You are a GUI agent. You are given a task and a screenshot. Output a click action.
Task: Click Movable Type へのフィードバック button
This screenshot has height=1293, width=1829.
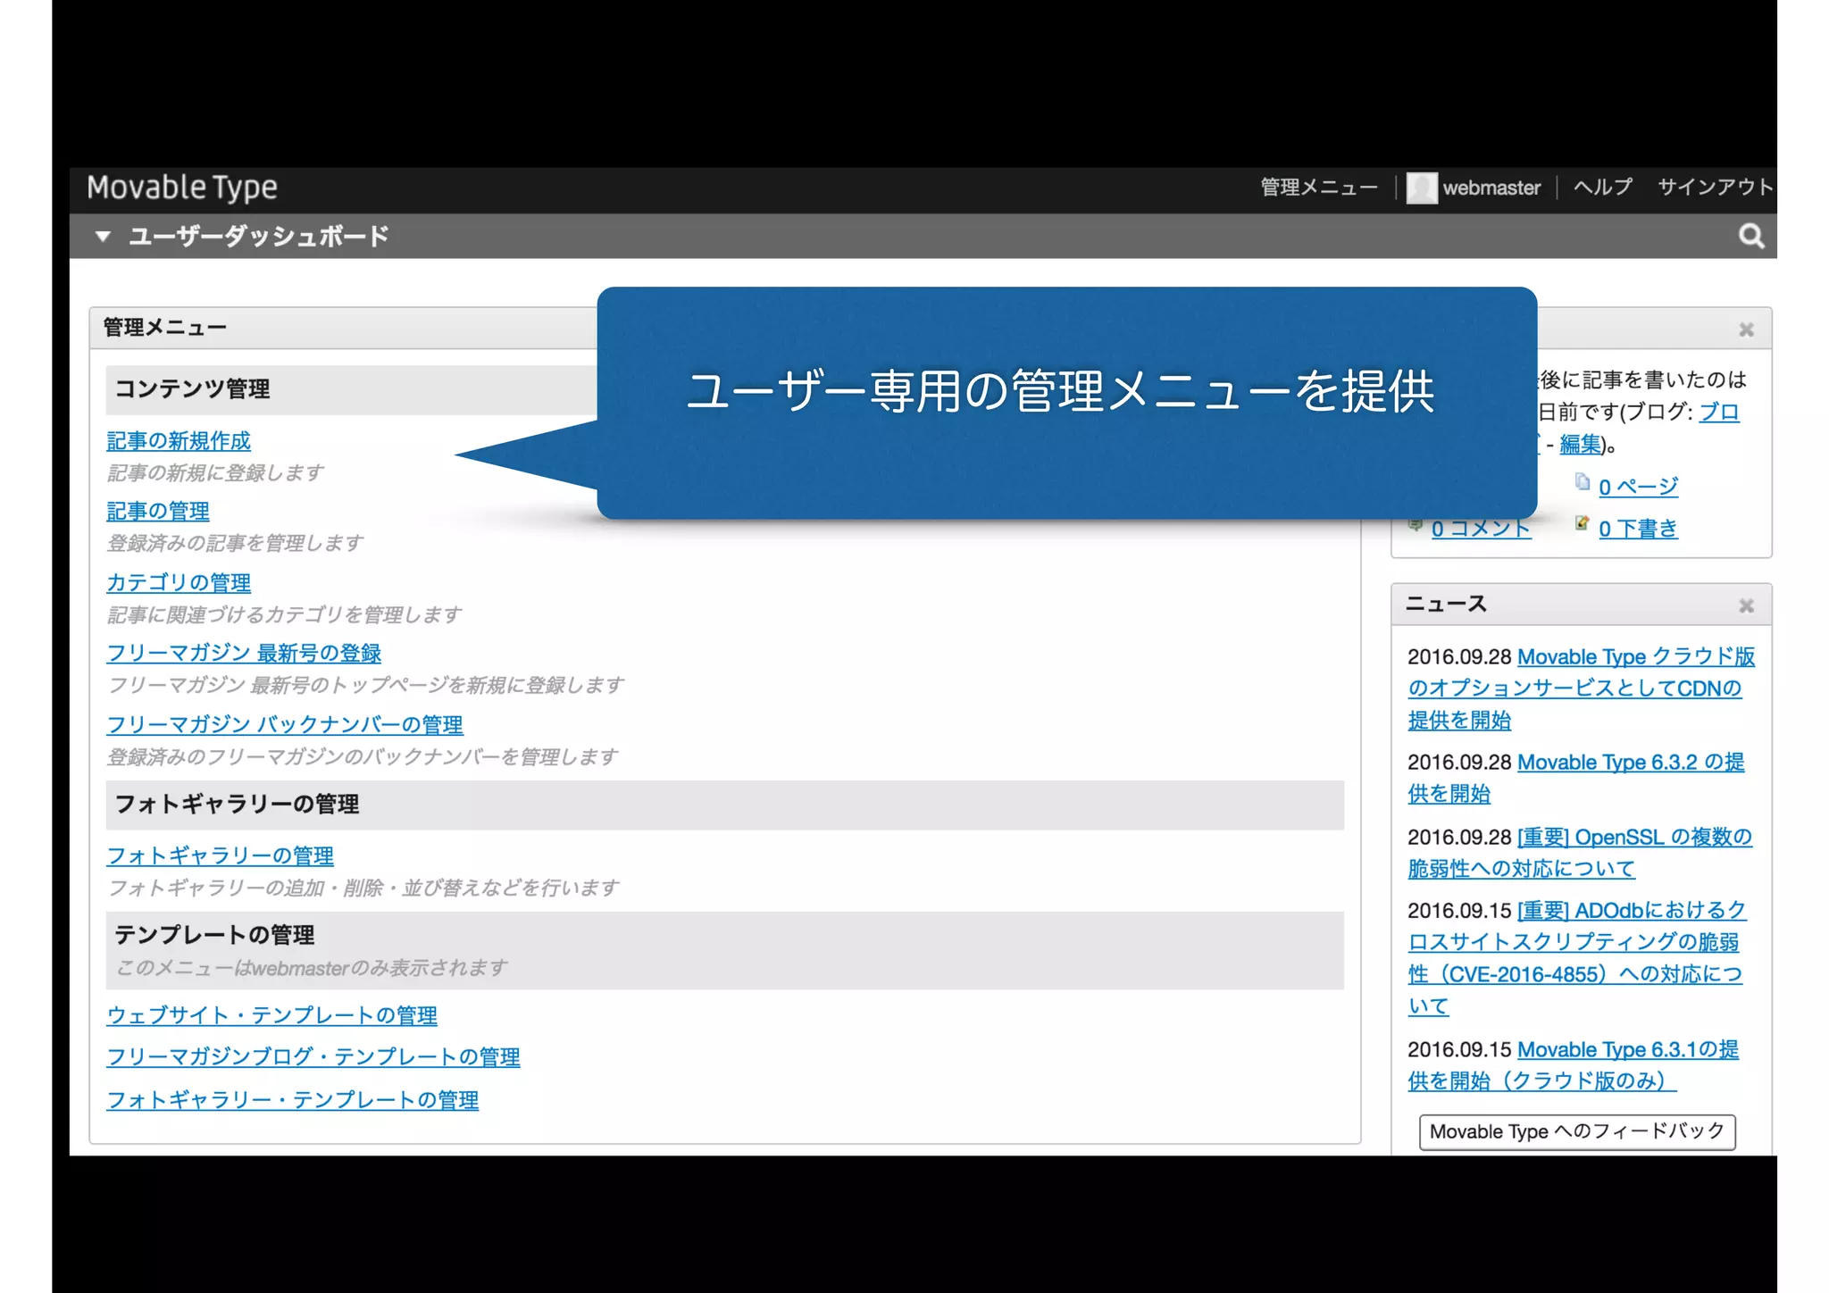pos(1577,1132)
